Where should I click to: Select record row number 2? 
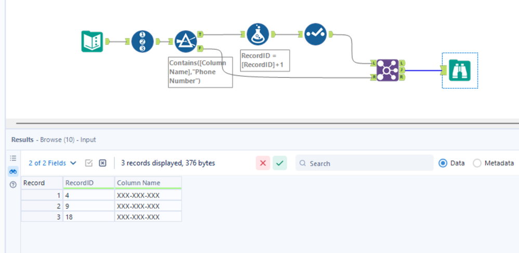click(42, 206)
